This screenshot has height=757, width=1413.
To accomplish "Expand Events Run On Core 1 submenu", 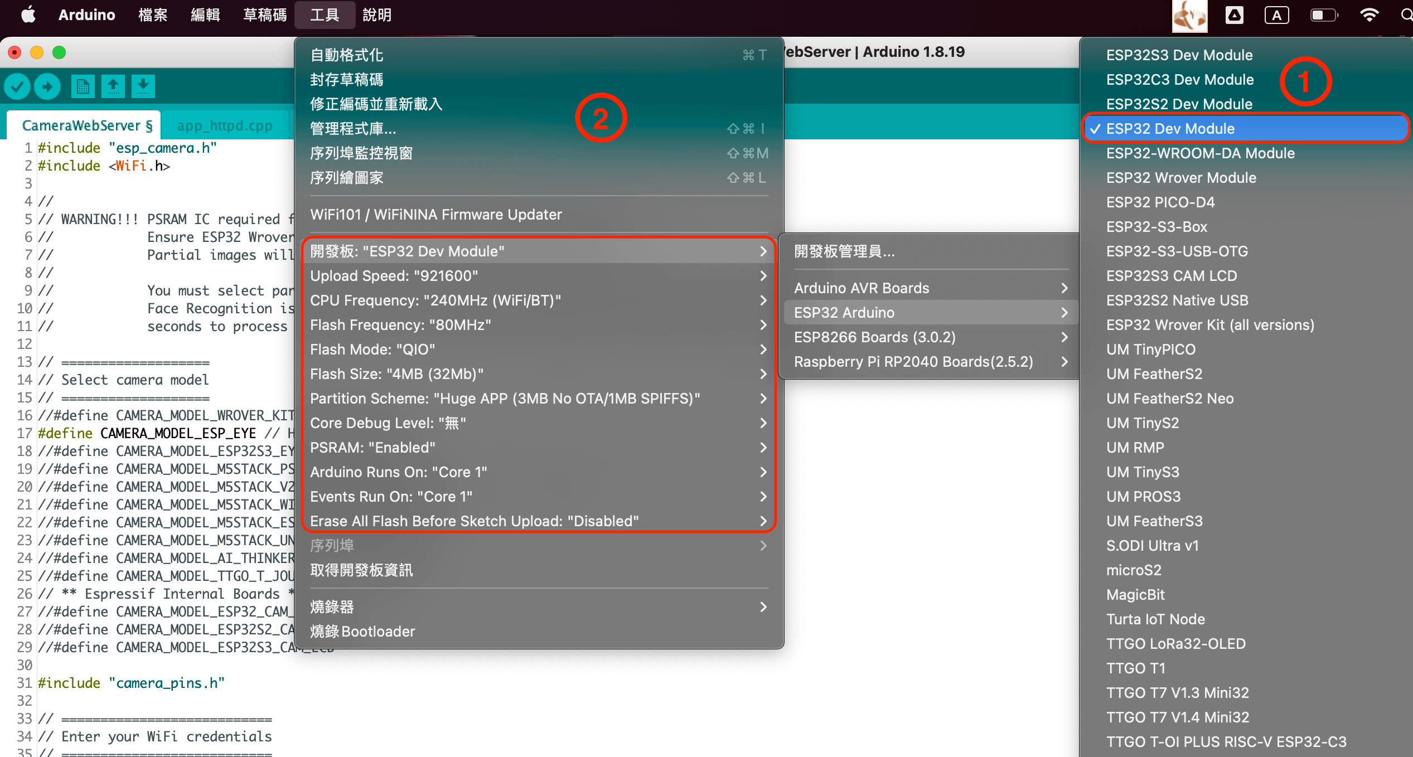I will coord(539,497).
